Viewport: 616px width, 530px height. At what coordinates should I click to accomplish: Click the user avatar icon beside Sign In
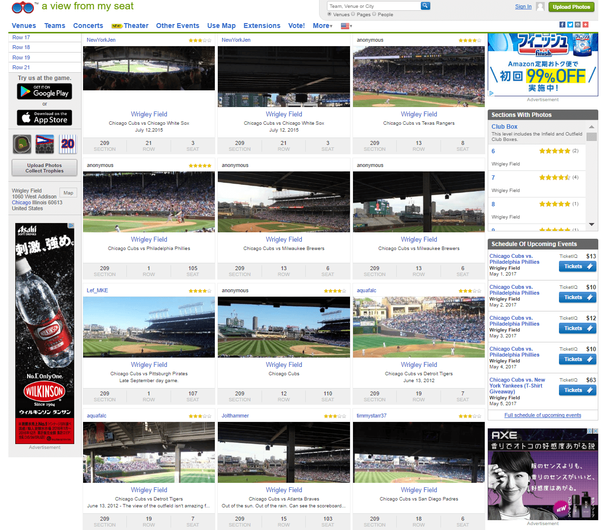click(x=540, y=6)
